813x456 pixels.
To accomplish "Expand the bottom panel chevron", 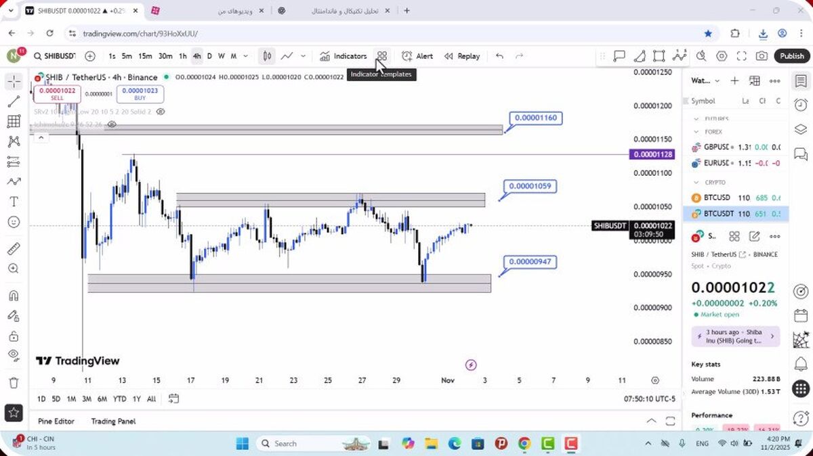I will pos(651,421).
